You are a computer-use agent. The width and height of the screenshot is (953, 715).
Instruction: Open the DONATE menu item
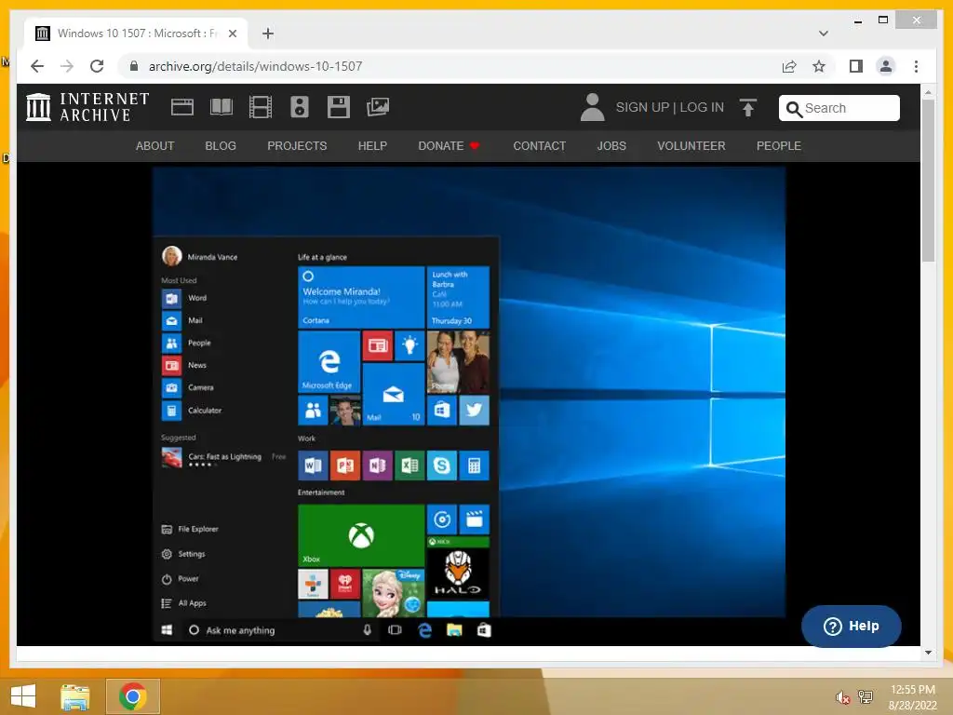pyautogui.click(x=450, y=146)
